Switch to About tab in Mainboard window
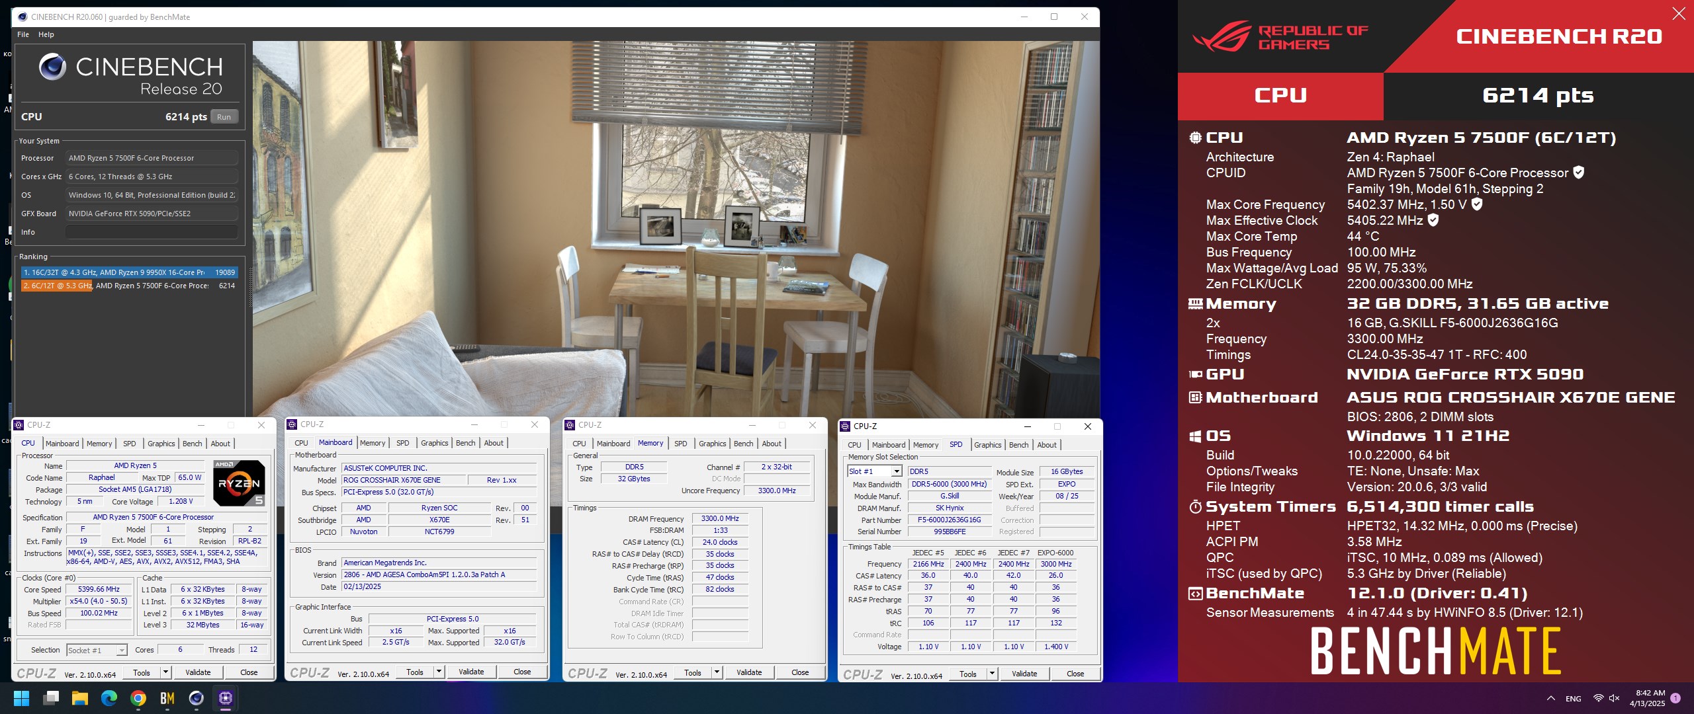The image size is (1694, 714). tap(494, 443)
